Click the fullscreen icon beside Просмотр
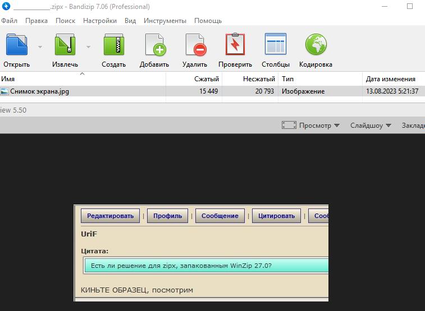This screenshot has width=425, height=311. (289, 125)
